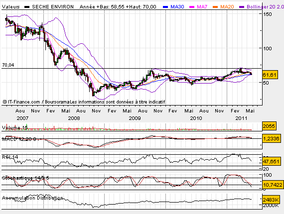284x214 pixels.
Task: Click the 'Accumulation Distribution' panel label
Action: [32, 198]
